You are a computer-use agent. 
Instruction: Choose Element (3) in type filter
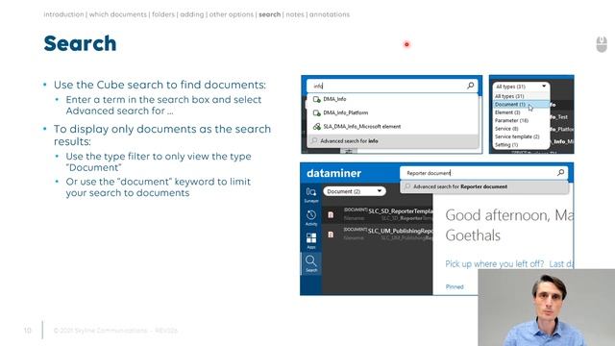(521, 112)
